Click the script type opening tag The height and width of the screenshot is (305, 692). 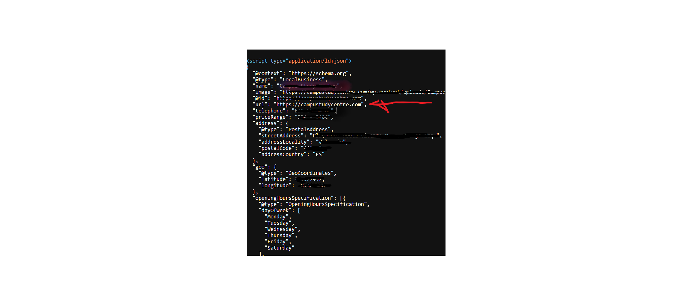[x=299, y=61]
